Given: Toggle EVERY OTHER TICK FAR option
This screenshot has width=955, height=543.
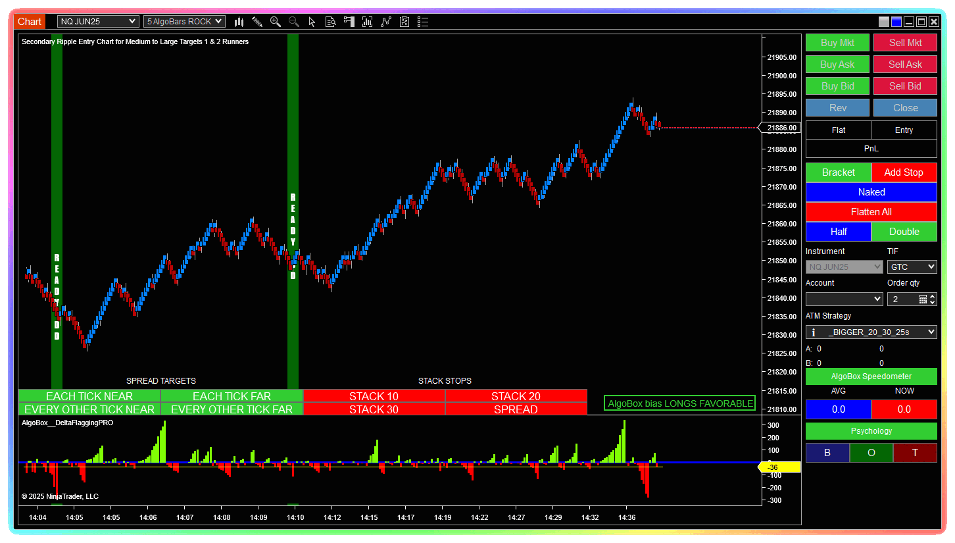Looking at the screenshot, I should (x=232, y=409).
